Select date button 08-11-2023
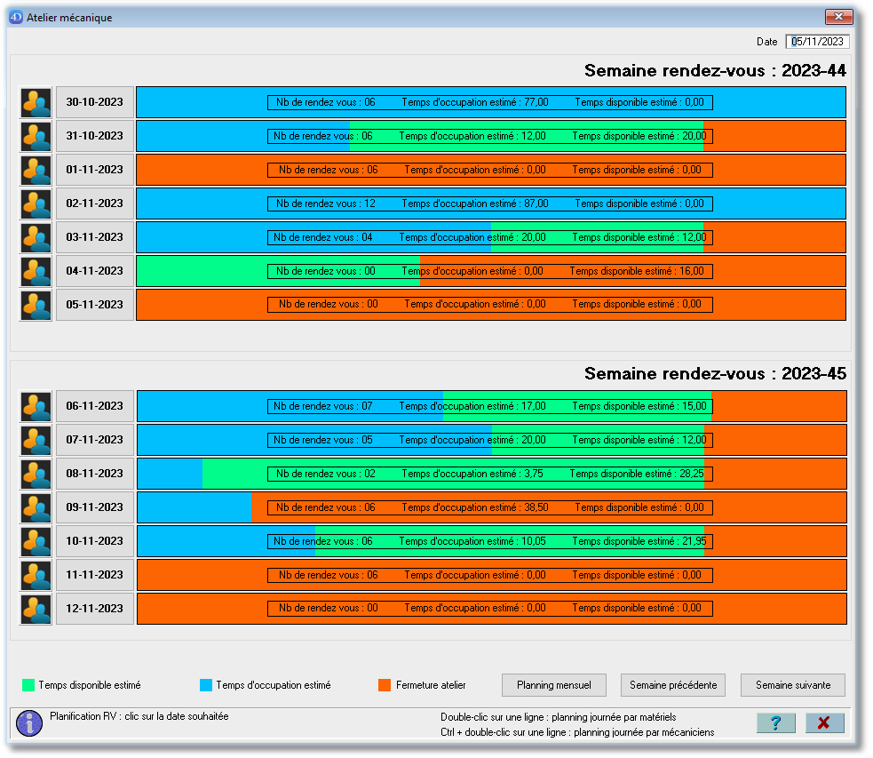The width and height of the screenshot is (873, 758). point(95,474)
